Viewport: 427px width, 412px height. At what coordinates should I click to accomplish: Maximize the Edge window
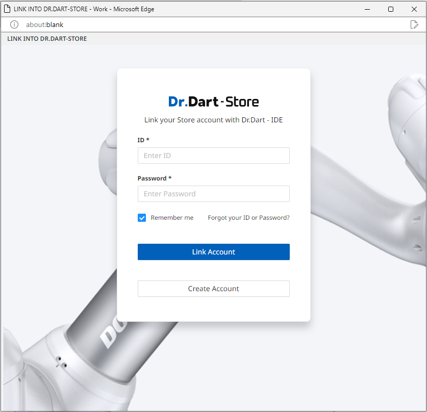click(391, 9)
